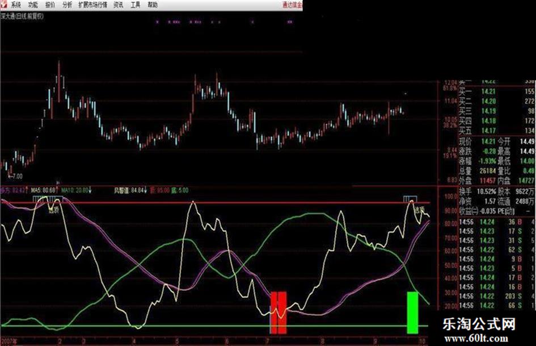Image resolution: width=536 pixels, height=346 pixels.
Task: Click the 股本 value 9622万
Action: pos(525,192)
